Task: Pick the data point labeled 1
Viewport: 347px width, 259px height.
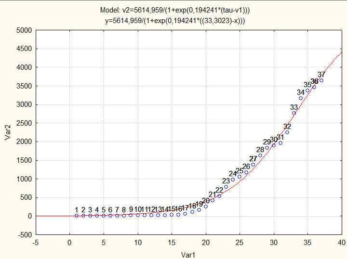Action: point(77,216)
